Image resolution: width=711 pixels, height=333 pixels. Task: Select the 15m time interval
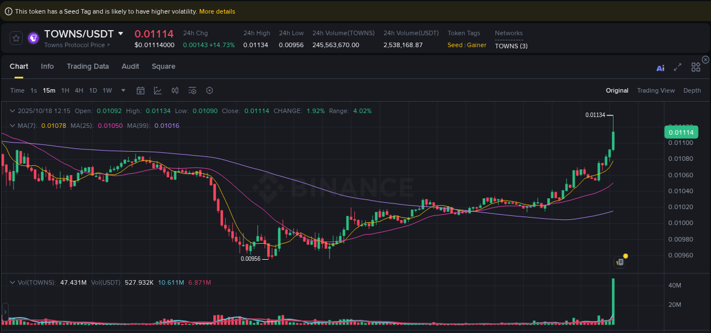coord(48,90)
